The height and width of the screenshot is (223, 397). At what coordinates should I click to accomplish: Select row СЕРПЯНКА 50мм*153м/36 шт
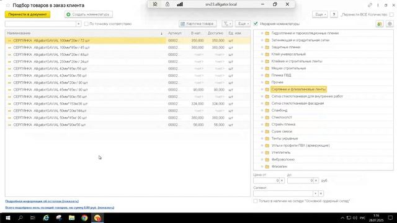tap(128, 103)
